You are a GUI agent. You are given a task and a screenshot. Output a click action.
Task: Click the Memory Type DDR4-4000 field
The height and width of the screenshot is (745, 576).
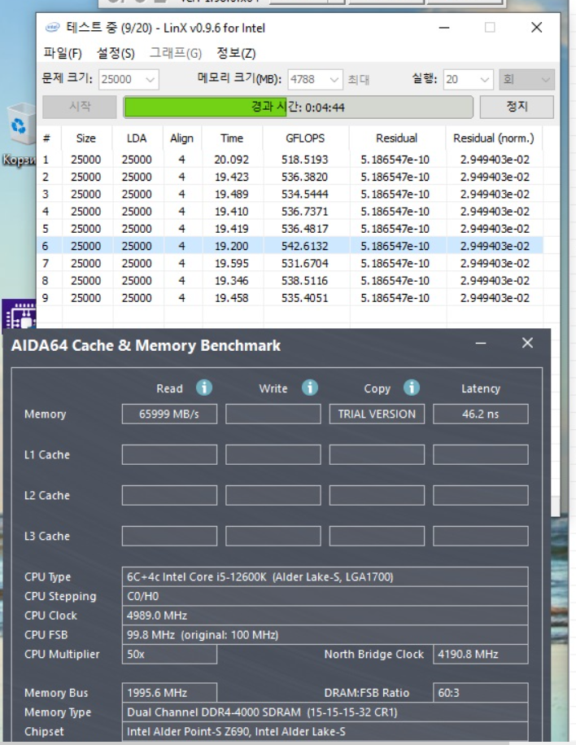pyautogui.click(x=325, y=712)
